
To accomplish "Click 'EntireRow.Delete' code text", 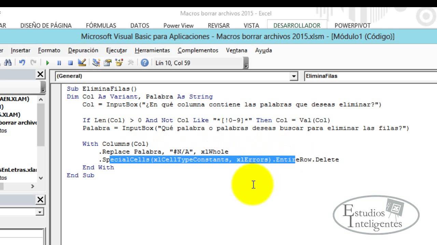I will pyautogui.click(x=307, y=160).
